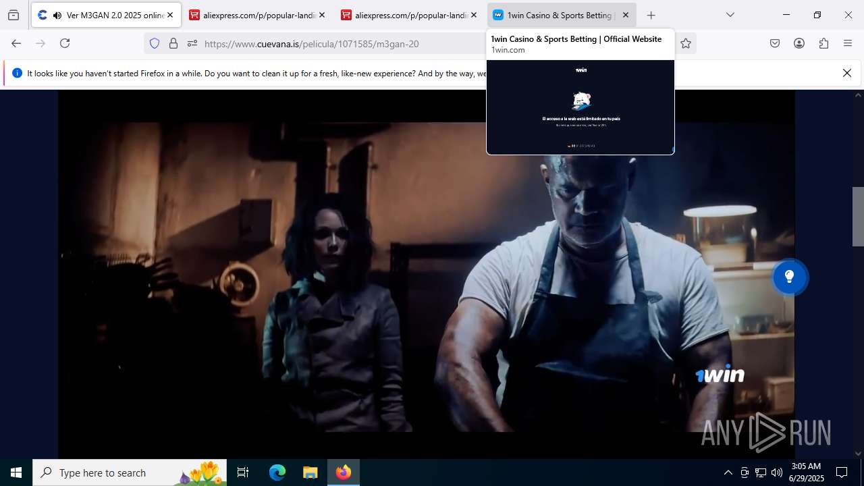Click the Firefox taskbar icon

click(344, 473)
